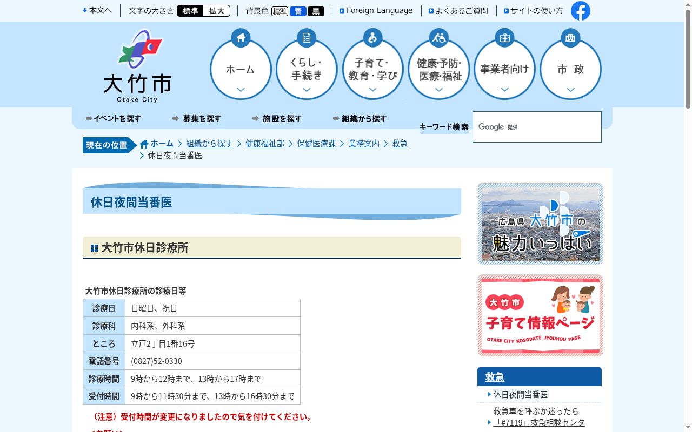Expand the ホーム menu chevron
Screen dimensions: 692x432
pos(241,90)
